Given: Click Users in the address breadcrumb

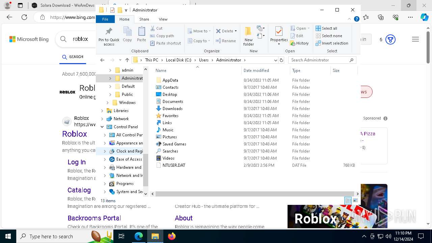Looking at the screenshot, I should pos(204,60).
